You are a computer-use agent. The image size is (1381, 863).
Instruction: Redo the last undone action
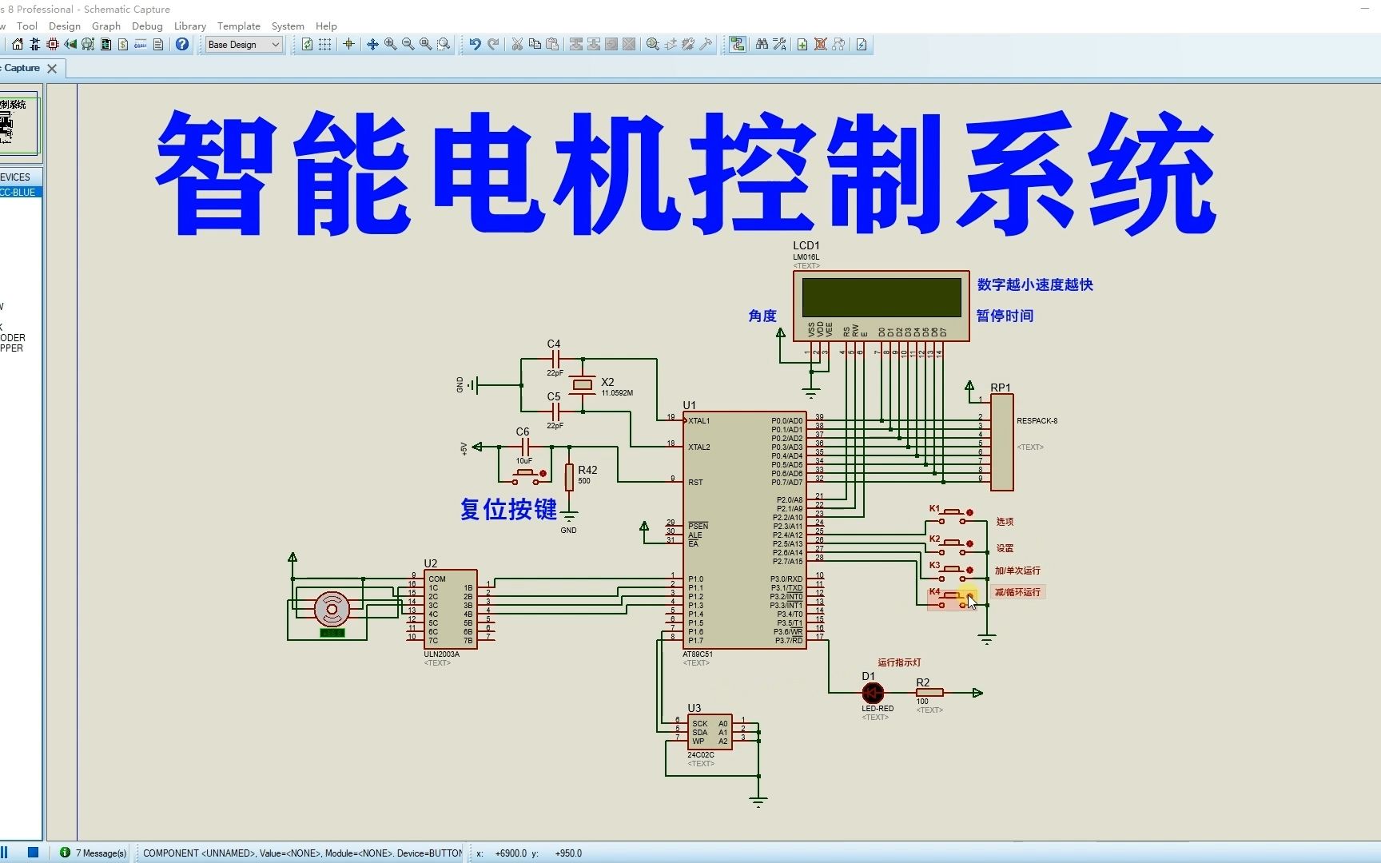(x=493, y=45)
